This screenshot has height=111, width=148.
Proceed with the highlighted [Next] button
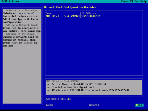139,105
